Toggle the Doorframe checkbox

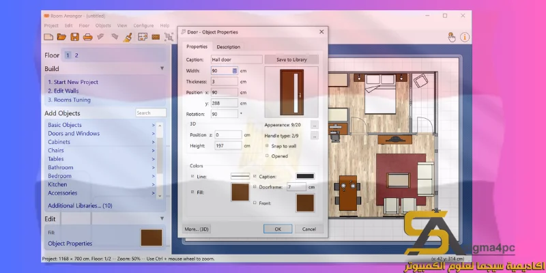[255, 187]
